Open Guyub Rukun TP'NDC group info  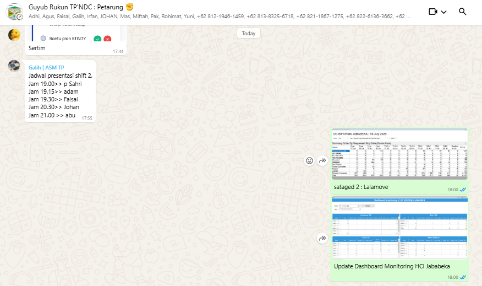81,7
